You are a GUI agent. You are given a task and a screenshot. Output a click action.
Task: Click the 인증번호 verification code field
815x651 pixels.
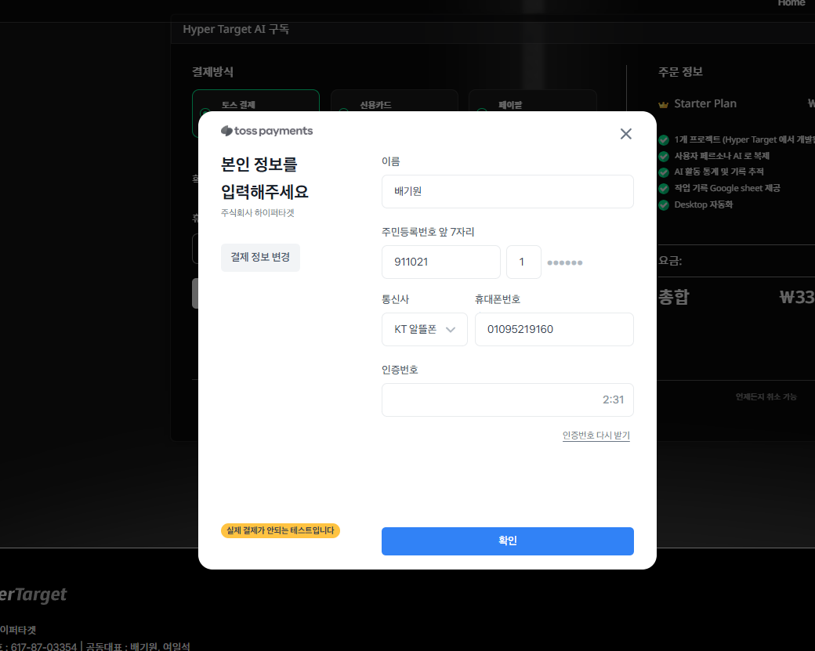tap(507, 400)
